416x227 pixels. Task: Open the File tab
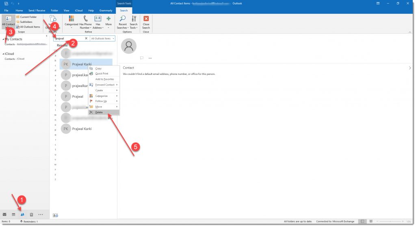point(6,11)
